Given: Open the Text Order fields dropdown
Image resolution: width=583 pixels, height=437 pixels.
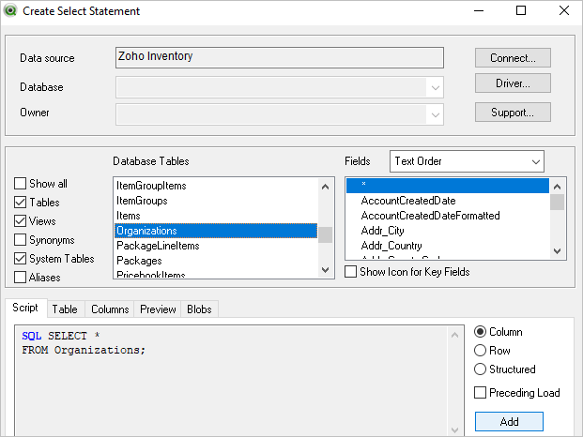Looking at the screenshot, I should pyautogui.click(x=467, y=161).
